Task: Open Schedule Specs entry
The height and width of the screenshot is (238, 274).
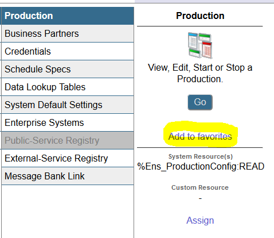Action: point(68,69)
